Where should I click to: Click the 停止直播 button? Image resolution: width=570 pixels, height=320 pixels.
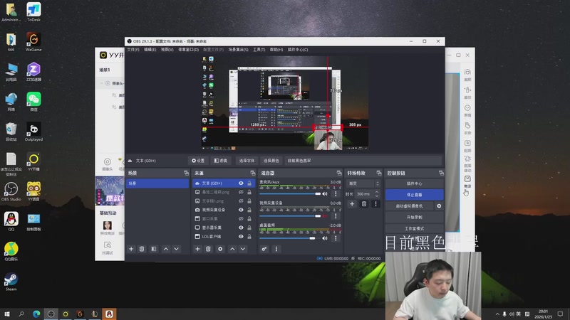coord(415,194)
